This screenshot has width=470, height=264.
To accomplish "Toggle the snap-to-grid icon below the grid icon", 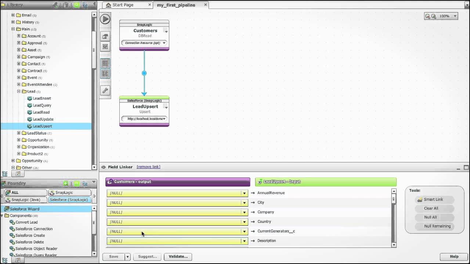I will [105, 73].
